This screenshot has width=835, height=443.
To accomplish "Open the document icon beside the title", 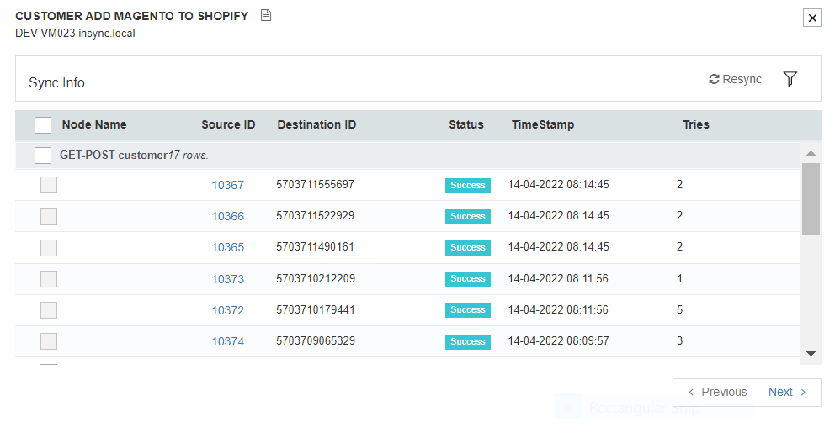I will tap(266, 15).
